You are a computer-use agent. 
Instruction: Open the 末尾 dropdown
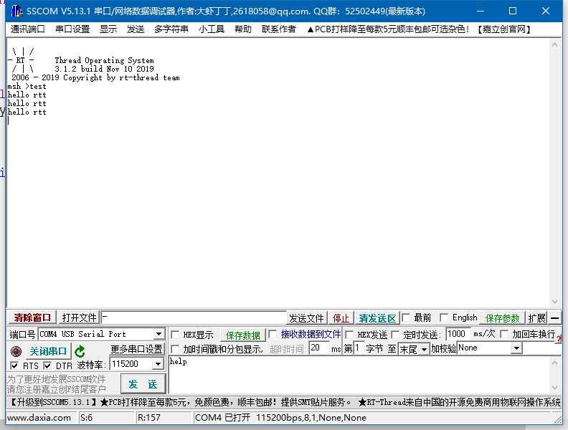tap(423, 349)
